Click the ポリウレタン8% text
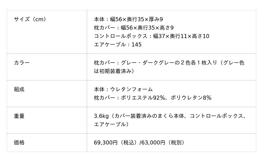Viewport: 269px width, 162px height. [191, 98]
